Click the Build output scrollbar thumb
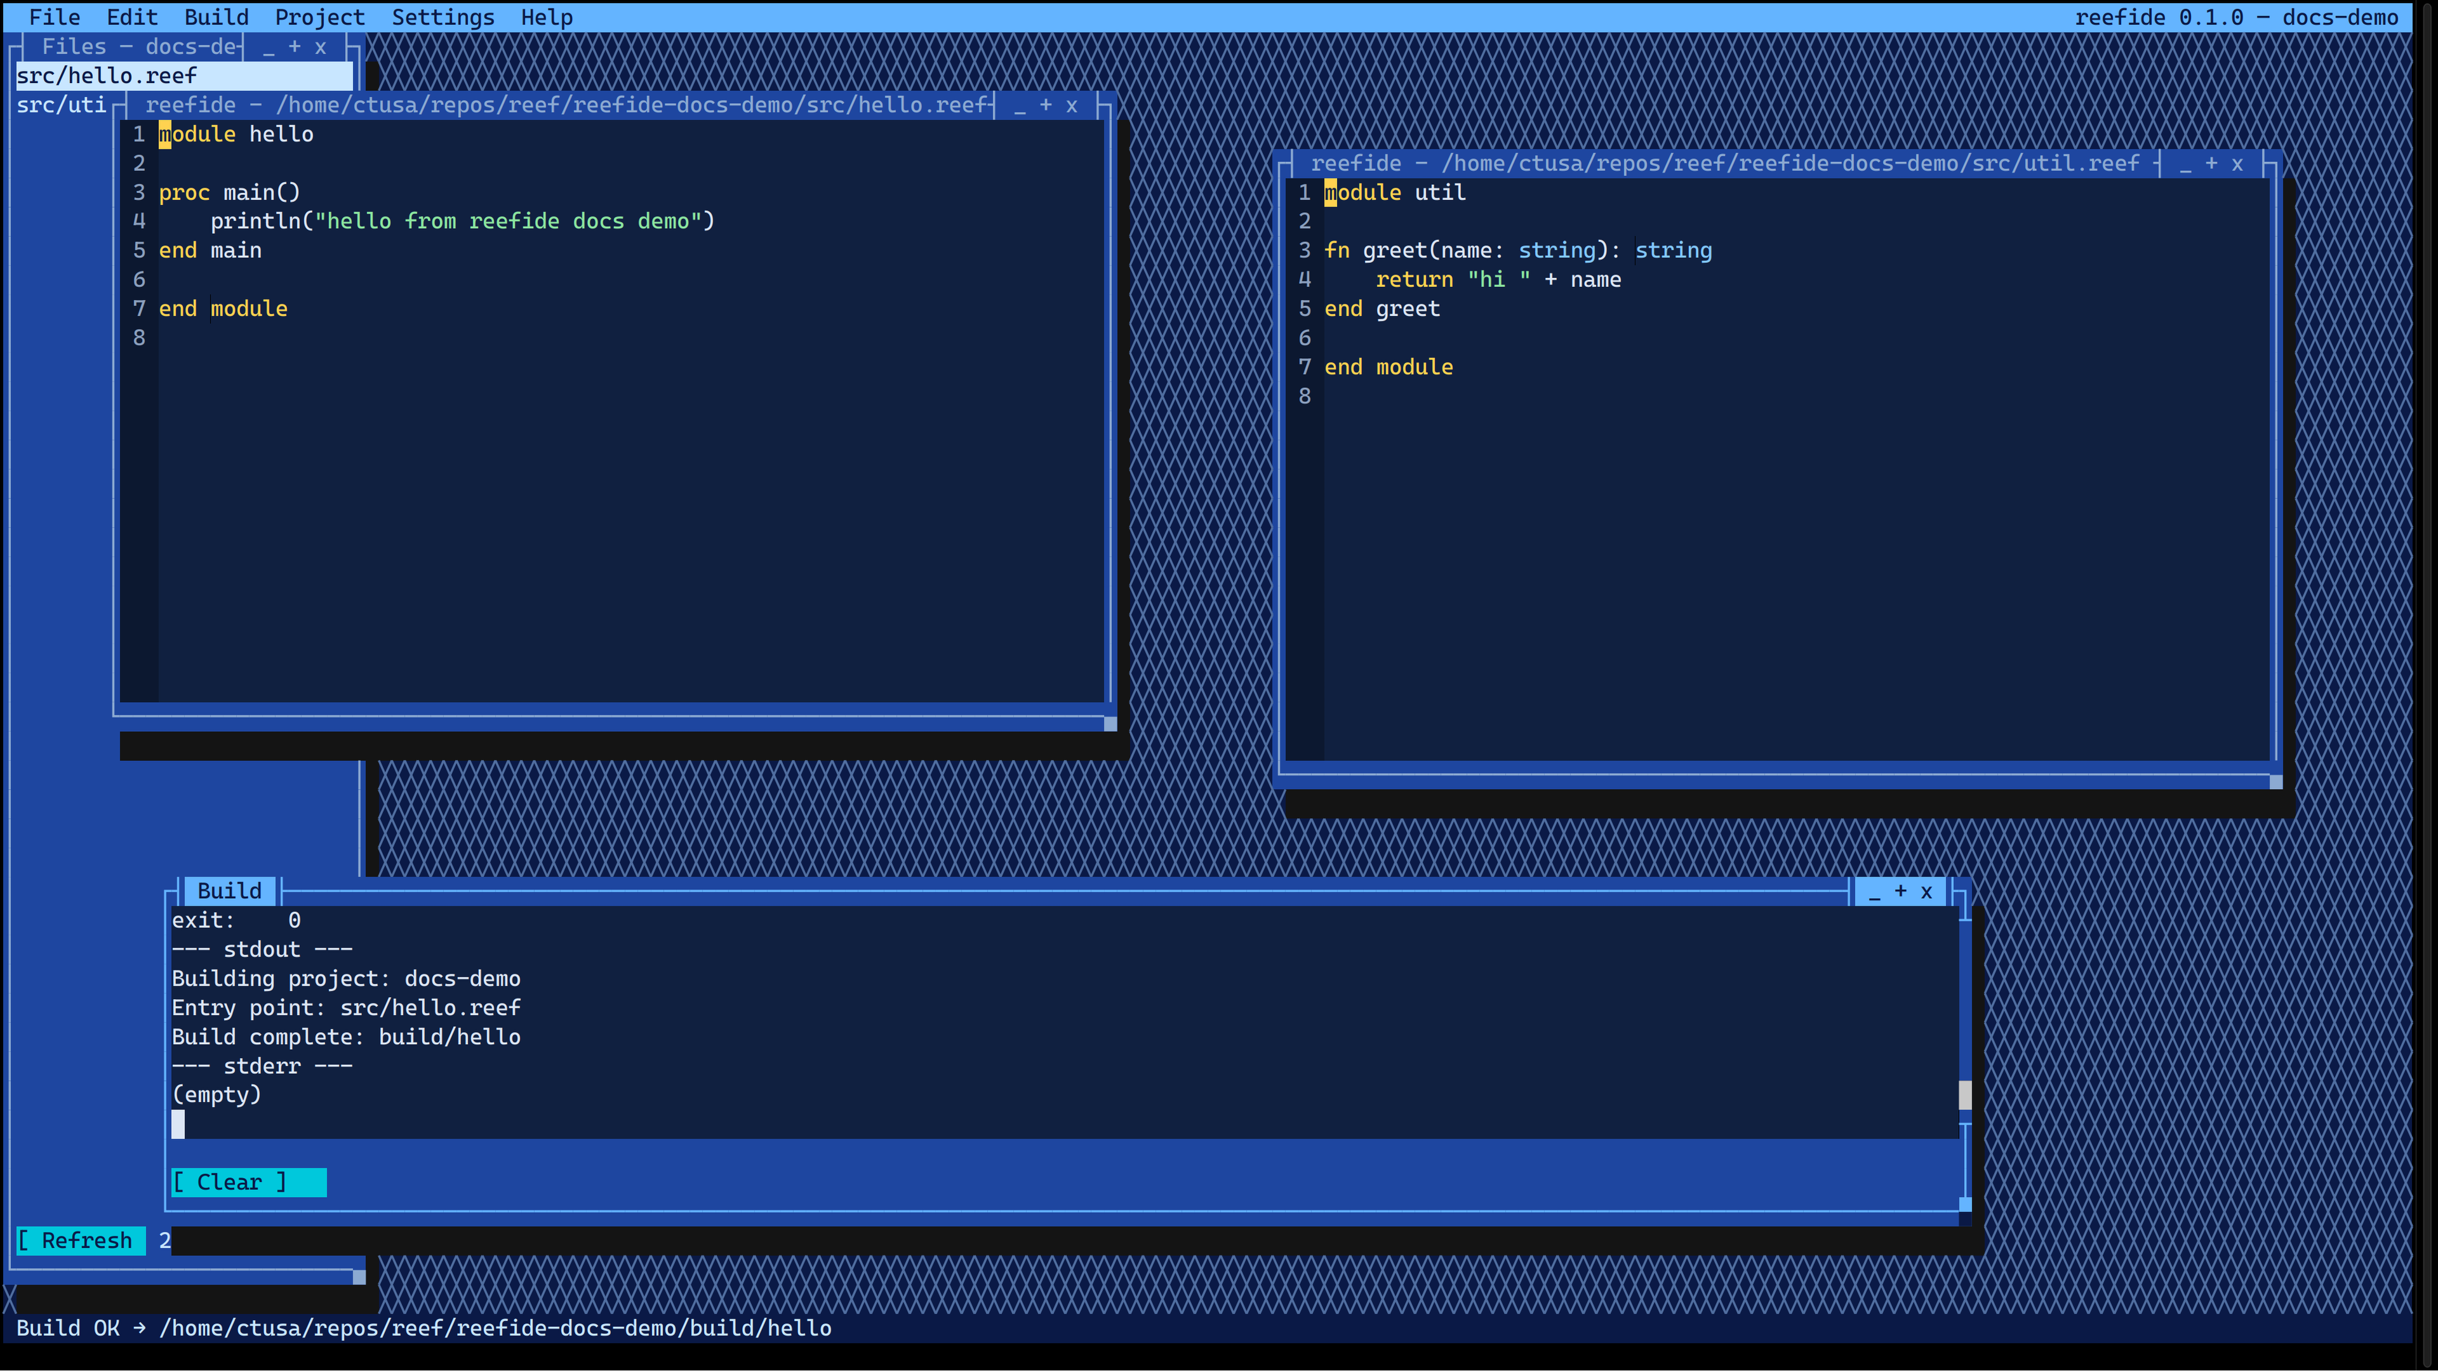The width and height of the screenshot is (2438, 1371). tap(1965, 1095)
